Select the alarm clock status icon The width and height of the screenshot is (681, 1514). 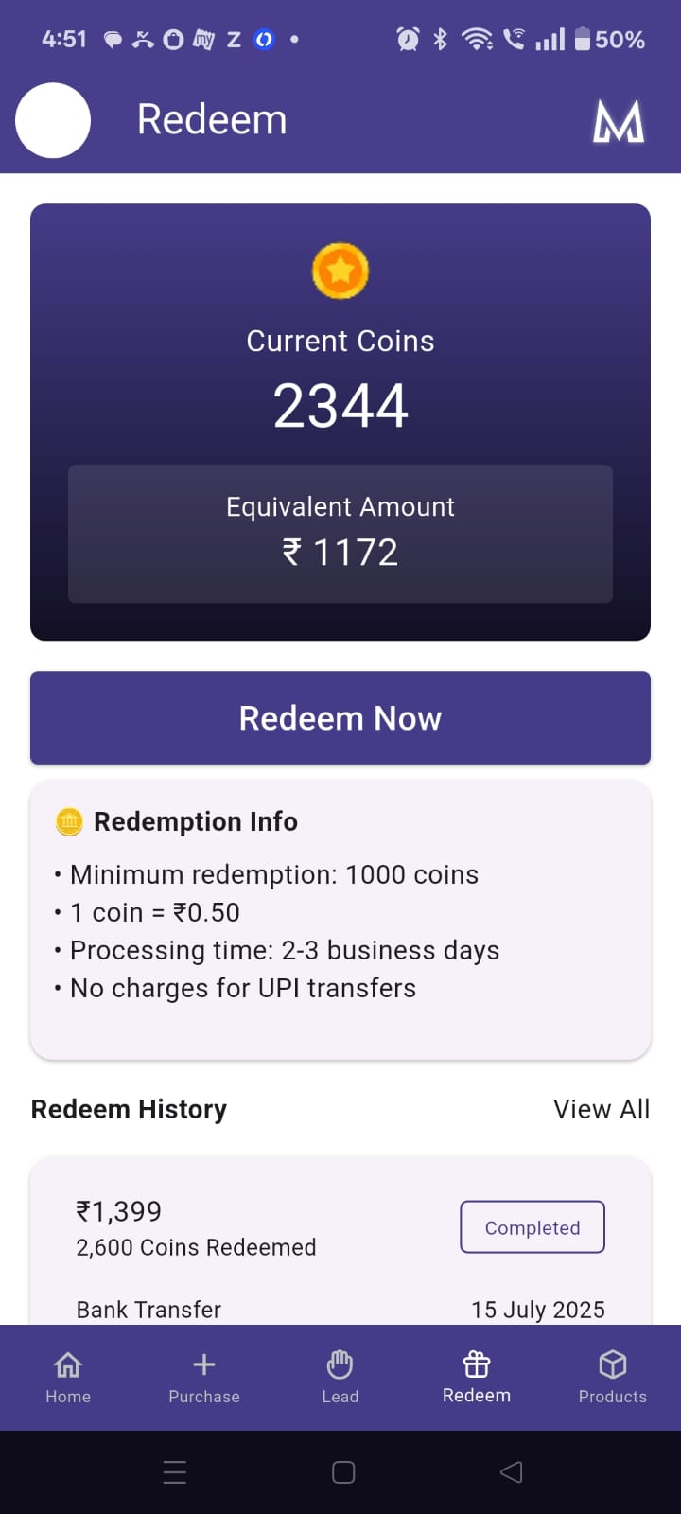(x=406, y=39)
